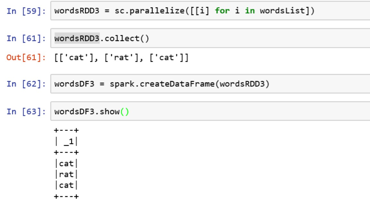
Task: Click the 'for' keyword in cell 59
Action: [x=222, y=11]
